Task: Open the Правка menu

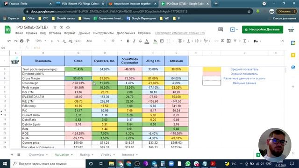Action: pos(31,33)
